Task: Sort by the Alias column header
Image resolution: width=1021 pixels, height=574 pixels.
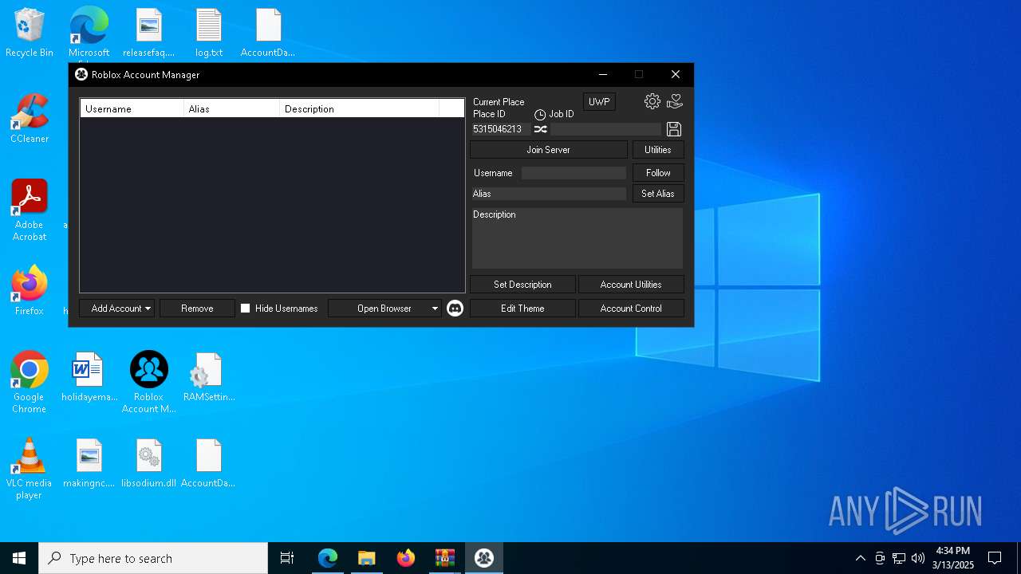Action: tap(231, 108)
